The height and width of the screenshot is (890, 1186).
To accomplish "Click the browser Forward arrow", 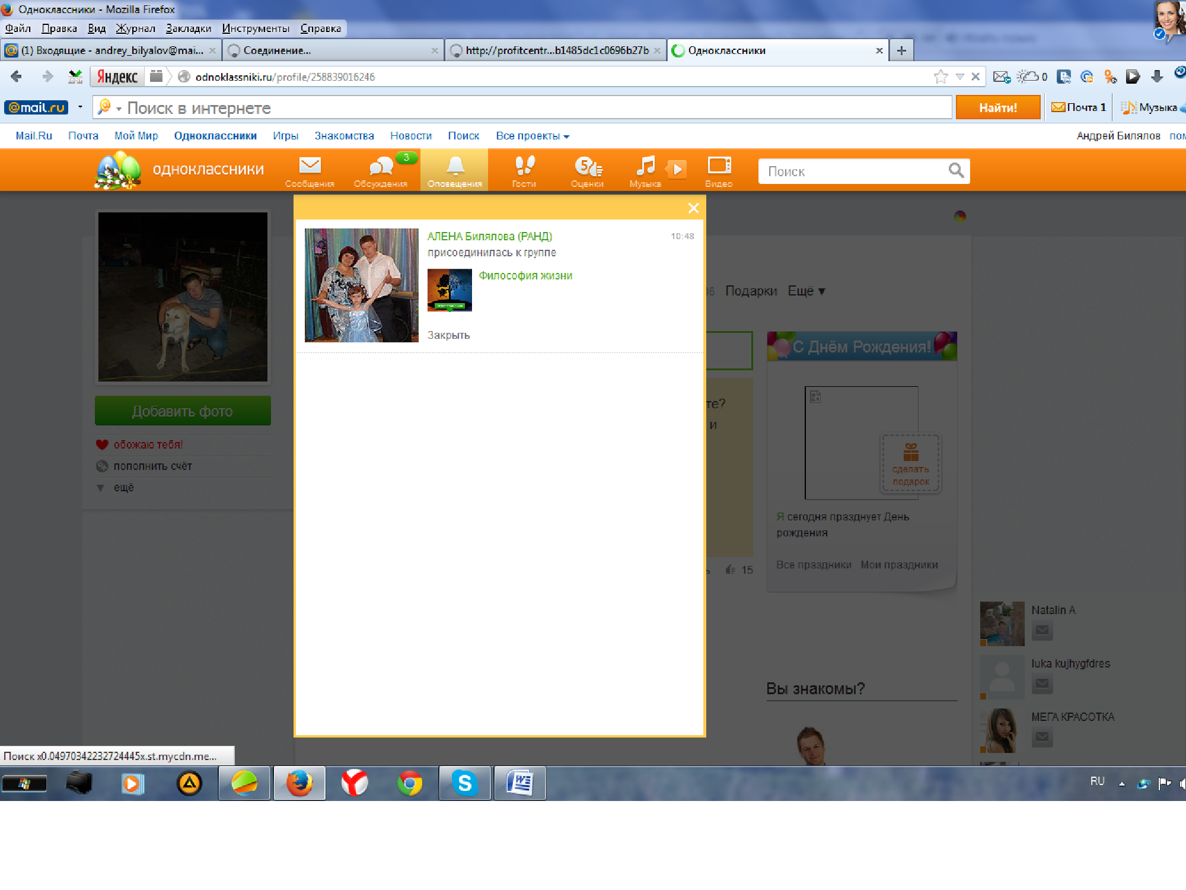I will (x=47, y=77).
